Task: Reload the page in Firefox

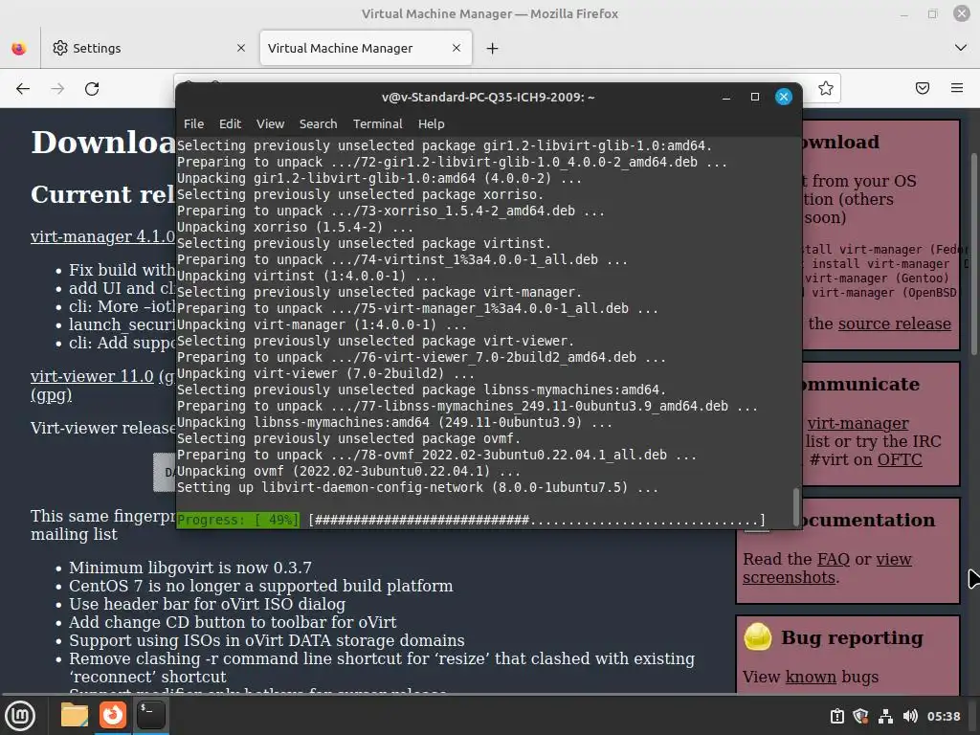Action: pyautogui.click(x=92, y=89)
